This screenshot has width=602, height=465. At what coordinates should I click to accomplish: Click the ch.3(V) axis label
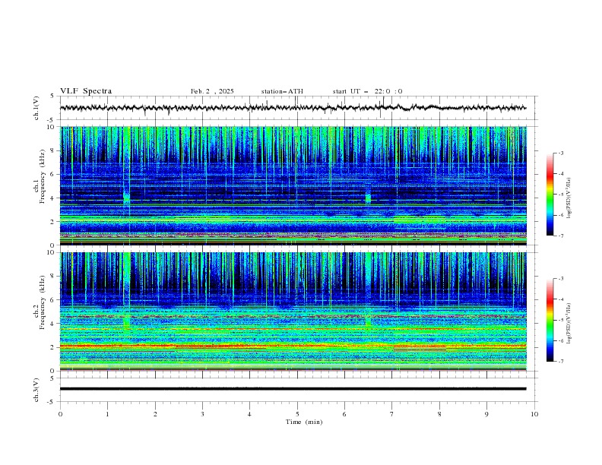pos(36,390)
